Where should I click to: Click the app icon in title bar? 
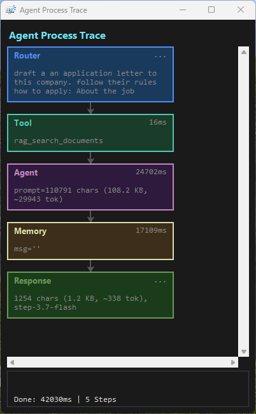point(11,10)
